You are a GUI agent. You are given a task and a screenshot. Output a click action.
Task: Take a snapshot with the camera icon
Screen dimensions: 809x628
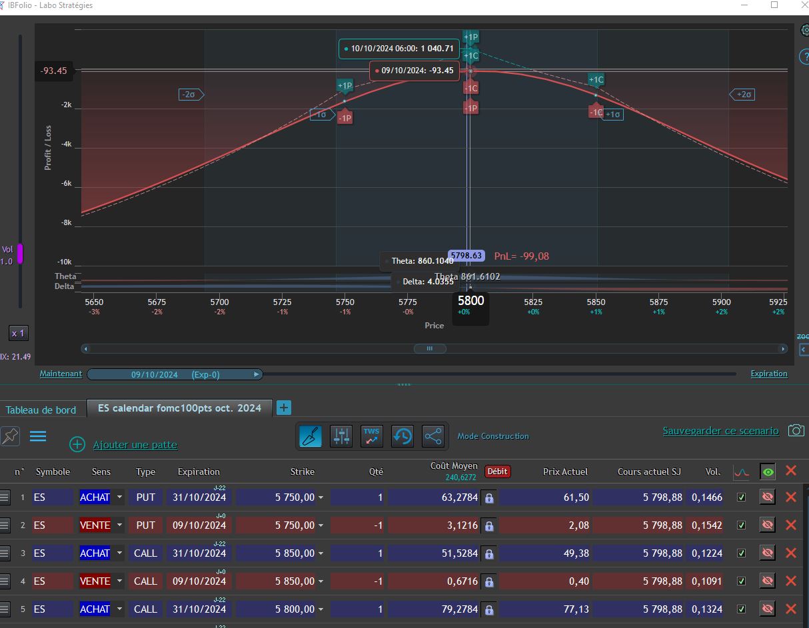796,430
